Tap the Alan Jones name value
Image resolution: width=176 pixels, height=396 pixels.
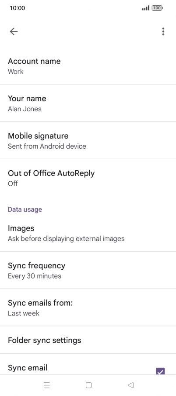[25, 109]
